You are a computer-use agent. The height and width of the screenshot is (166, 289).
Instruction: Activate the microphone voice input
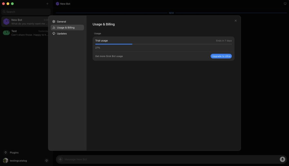[x=282, y=159]
